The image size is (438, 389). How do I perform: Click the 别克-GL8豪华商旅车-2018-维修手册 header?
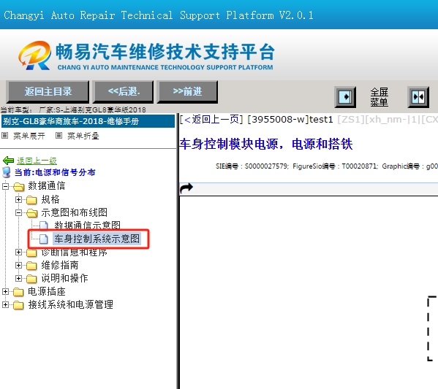click(x=88, y=122)
